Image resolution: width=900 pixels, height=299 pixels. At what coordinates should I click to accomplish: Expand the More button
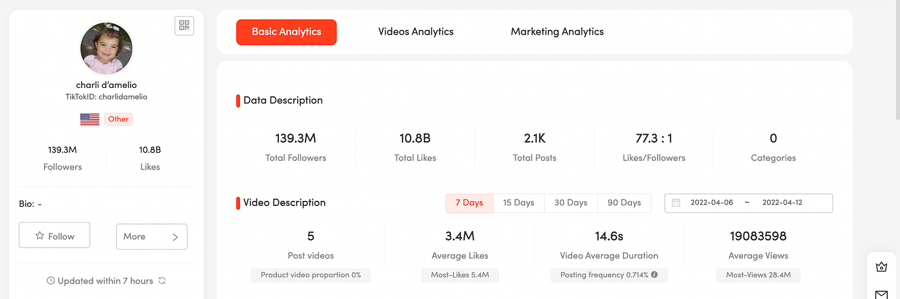click(x=152, y=237)
